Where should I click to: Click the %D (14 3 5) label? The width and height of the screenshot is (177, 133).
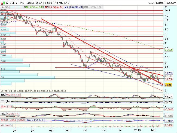coord(13,95)
